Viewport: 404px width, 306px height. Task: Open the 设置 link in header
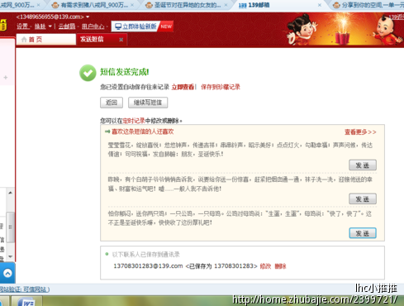(x=22, y=26)
